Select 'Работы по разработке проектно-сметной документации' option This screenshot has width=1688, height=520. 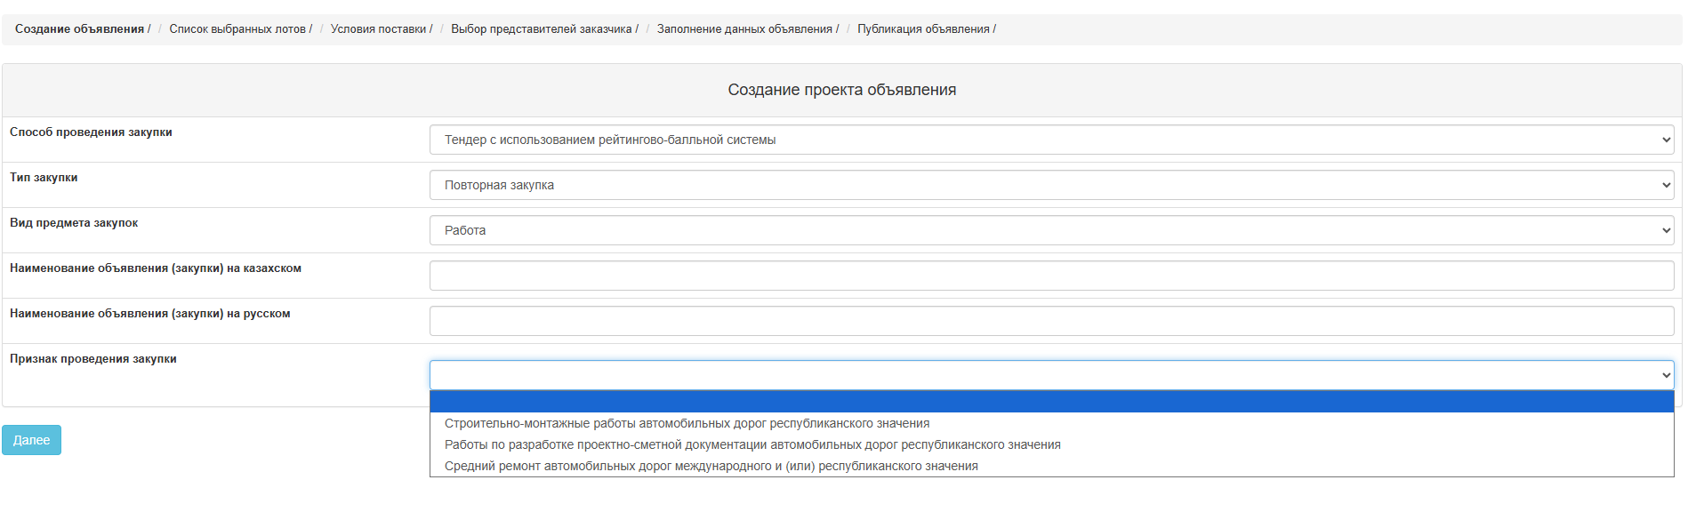[752, 445]
